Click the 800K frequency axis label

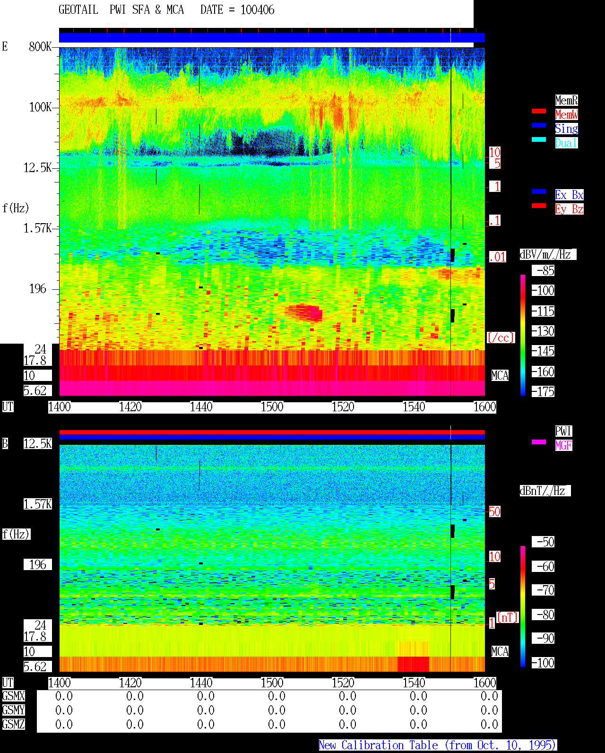pyautogui.click(x=40, y=46)
